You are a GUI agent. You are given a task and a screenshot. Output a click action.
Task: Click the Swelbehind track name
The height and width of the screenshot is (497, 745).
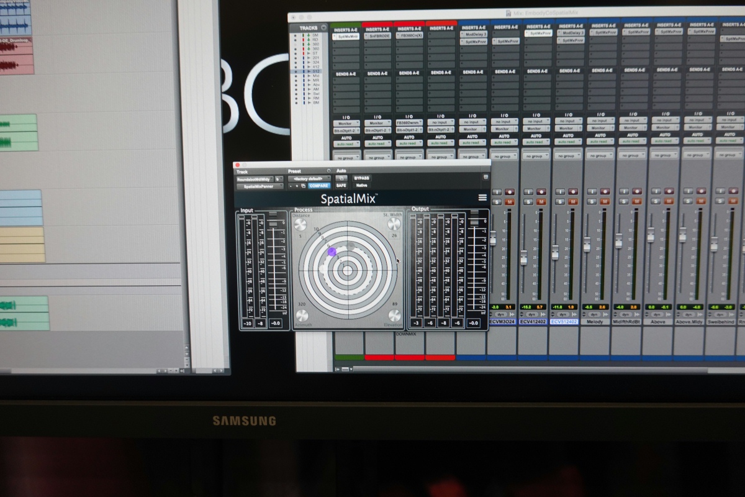click(x=721, y=322)
